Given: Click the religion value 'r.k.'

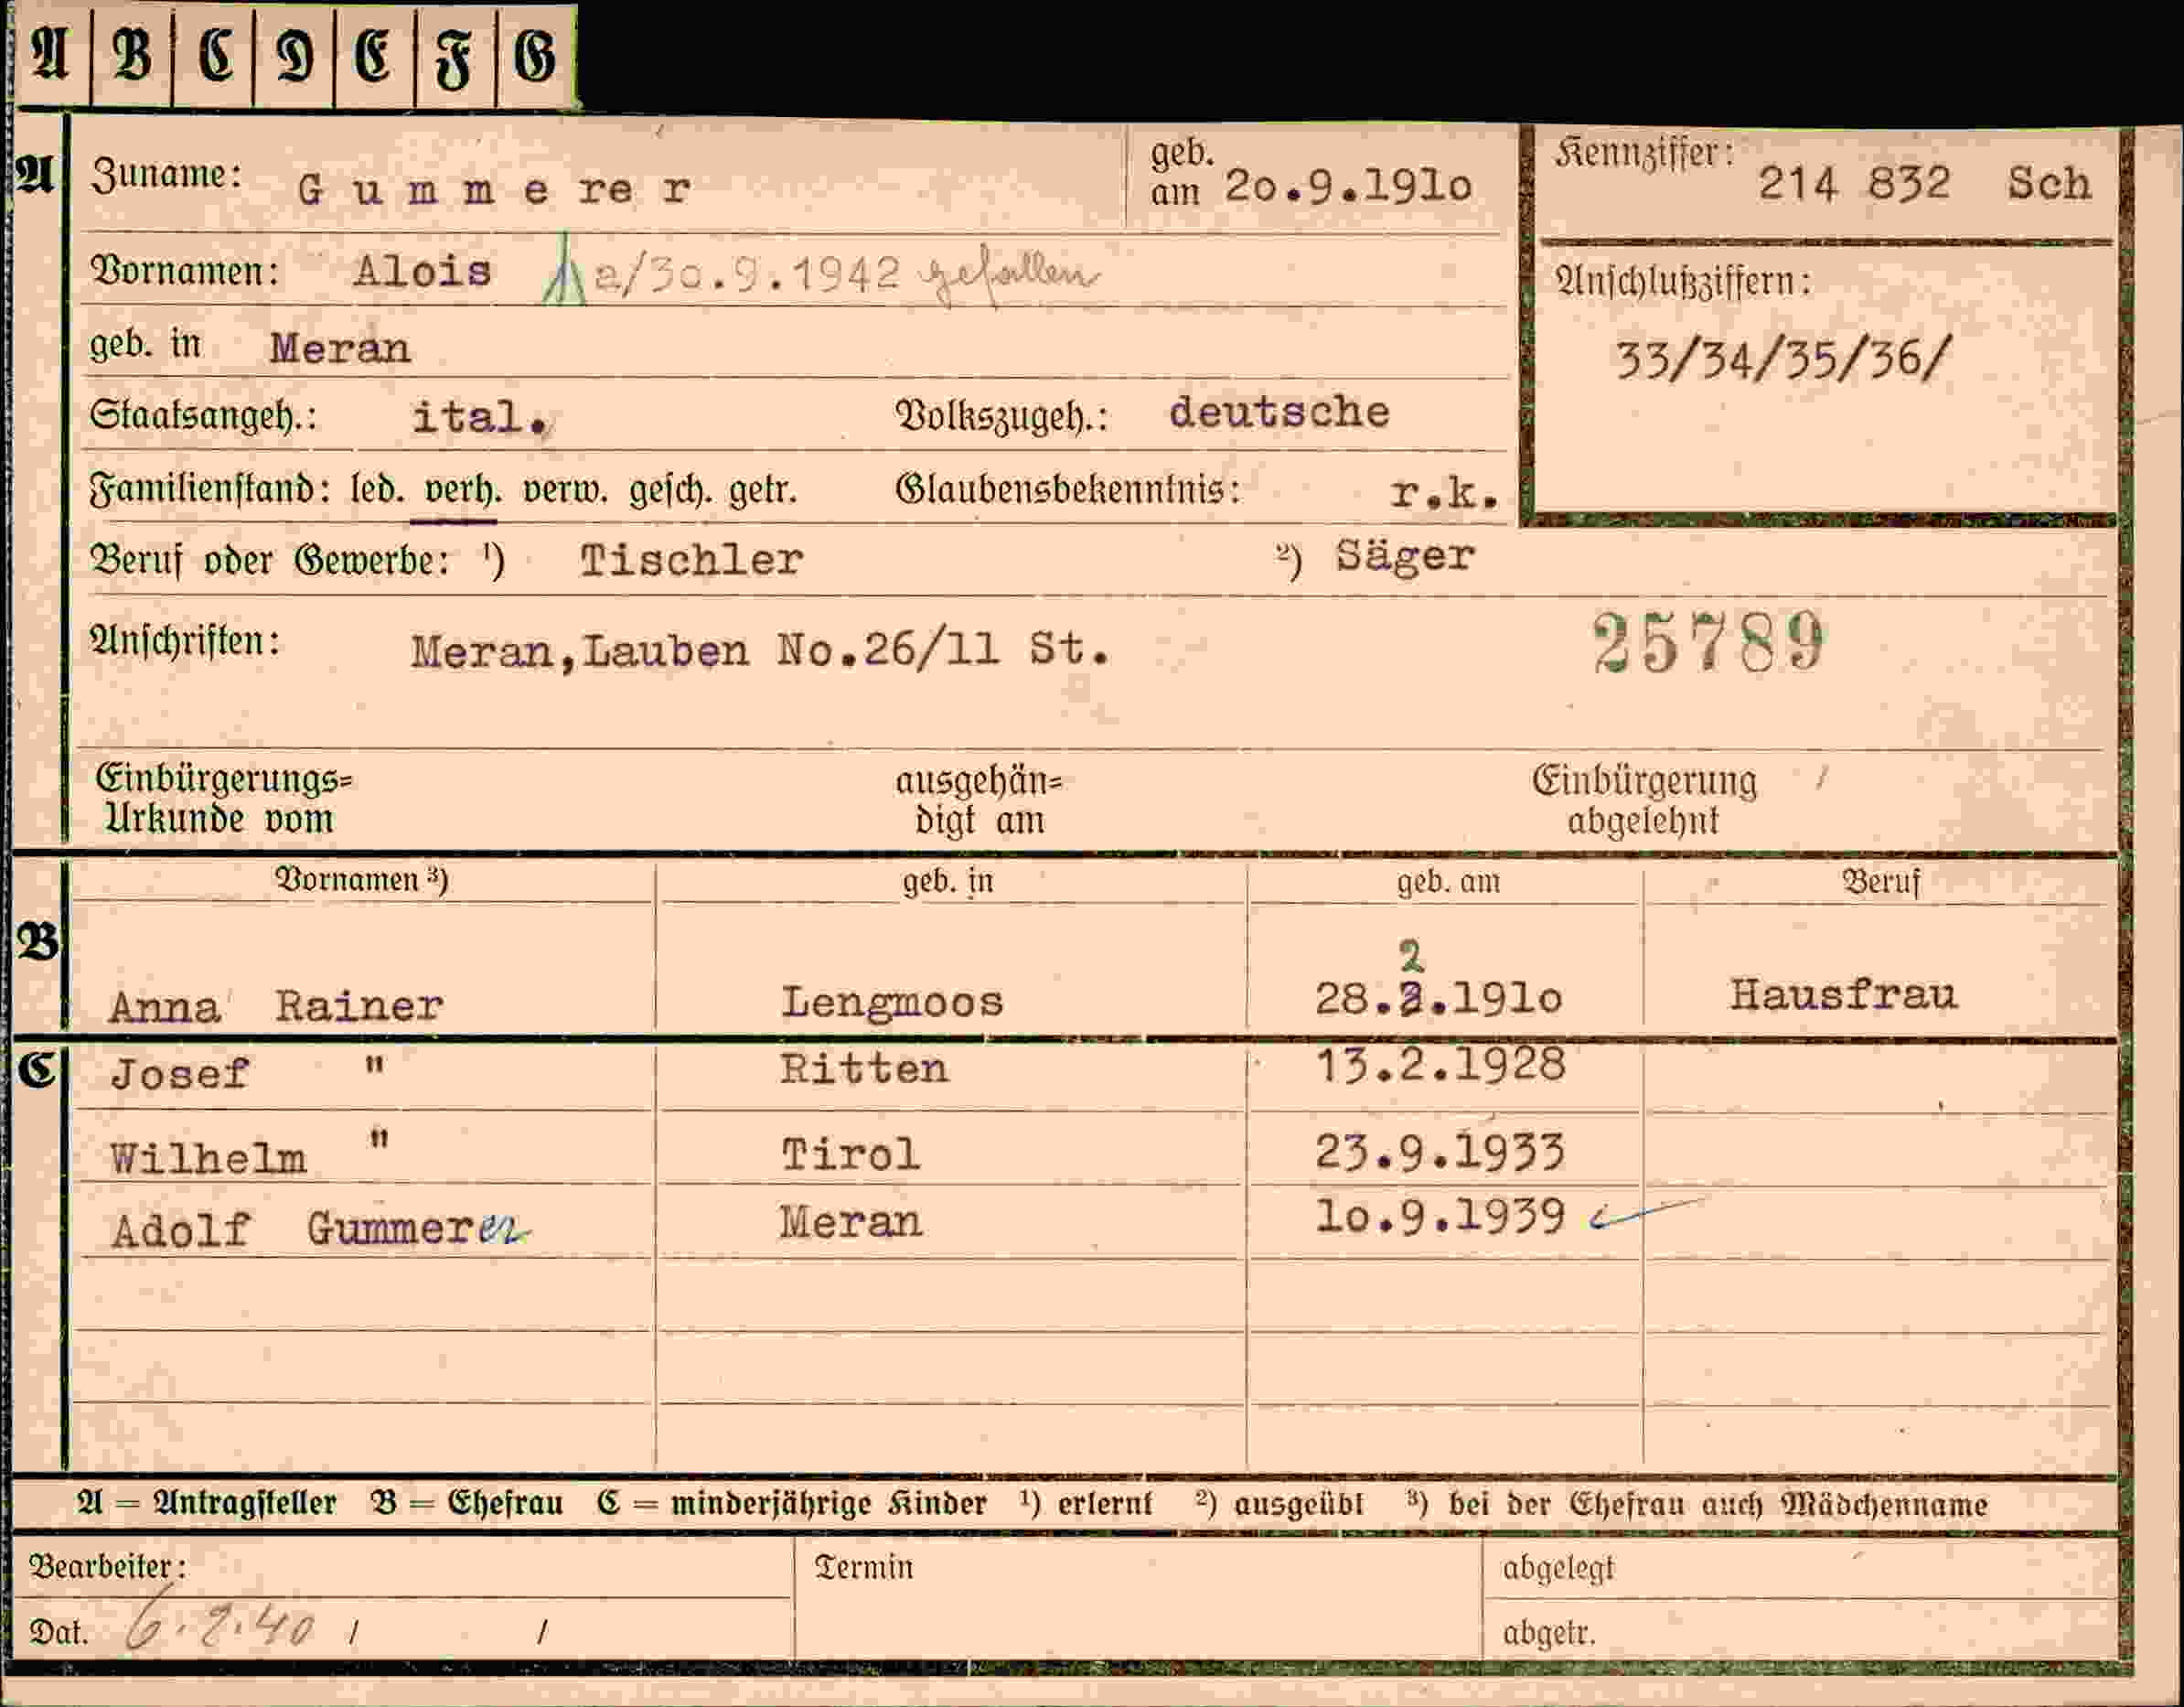Looking at the screenshot, I should point(1444,492).
